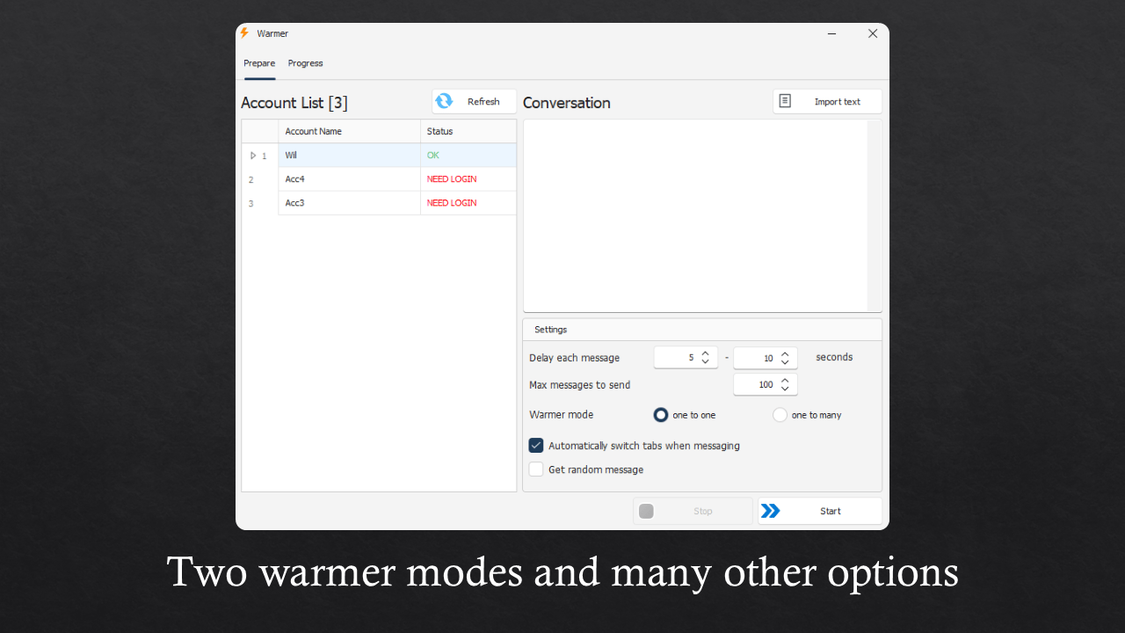The image size is (1125, 633).
Task: Enable the Get random message option
Action: 536,469
